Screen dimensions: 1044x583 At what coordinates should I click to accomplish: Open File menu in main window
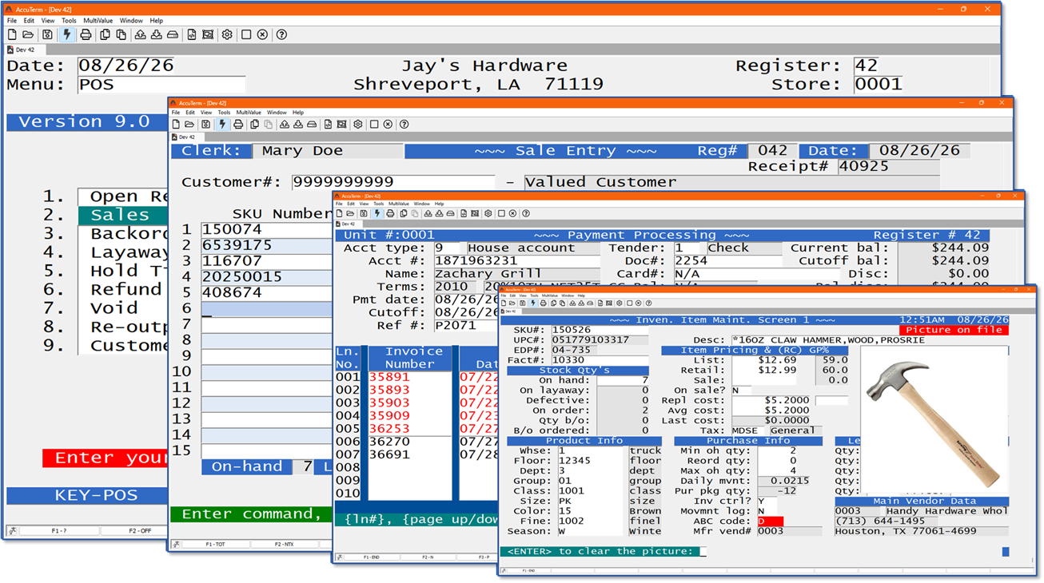[x=12, y=21]
